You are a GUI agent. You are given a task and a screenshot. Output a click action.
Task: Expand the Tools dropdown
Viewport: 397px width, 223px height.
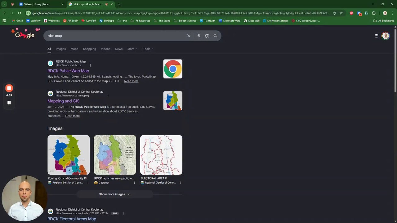[x=148, y=49]
